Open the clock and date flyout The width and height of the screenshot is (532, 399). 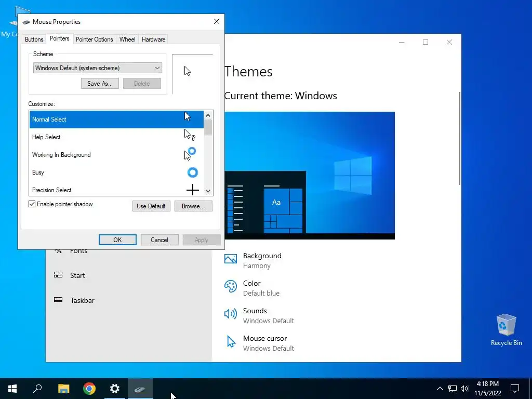[x=488, y=389]
